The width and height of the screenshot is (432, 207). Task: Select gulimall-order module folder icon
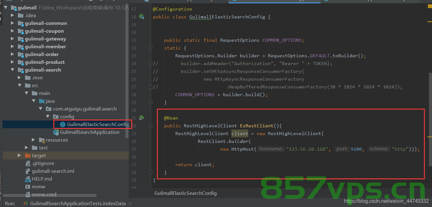21,54
